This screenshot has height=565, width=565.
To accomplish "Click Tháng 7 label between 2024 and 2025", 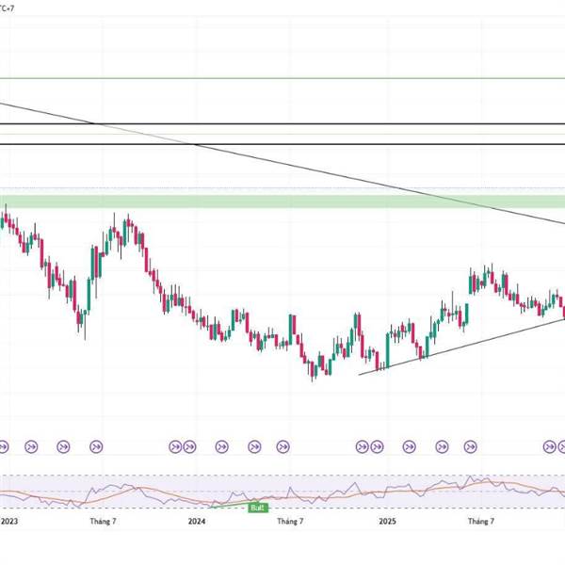I will (x=290, y=521).
